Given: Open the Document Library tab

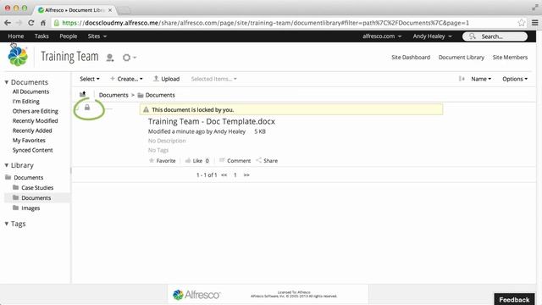Looking at the screenshot, I should (x=461, y=58).
